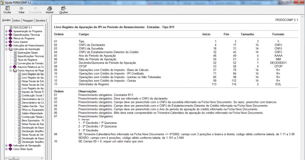Click the 'Observações' heading
Image resolution: width=305 pixels, height=160 pixels.
click(87, 91)
